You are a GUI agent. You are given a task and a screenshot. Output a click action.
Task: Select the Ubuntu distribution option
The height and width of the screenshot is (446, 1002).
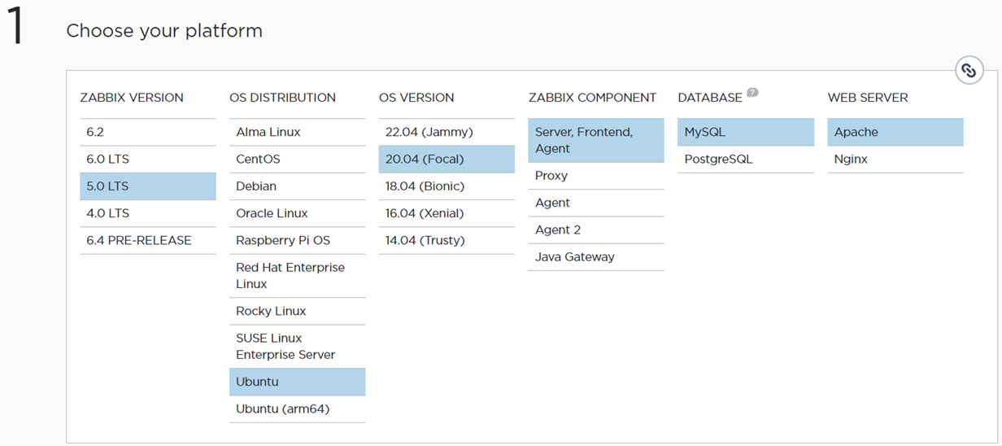(298, 382)
